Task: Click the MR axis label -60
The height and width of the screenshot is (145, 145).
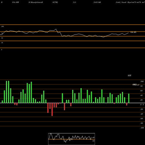Action: pyautogui.click(x=142, y=119)
